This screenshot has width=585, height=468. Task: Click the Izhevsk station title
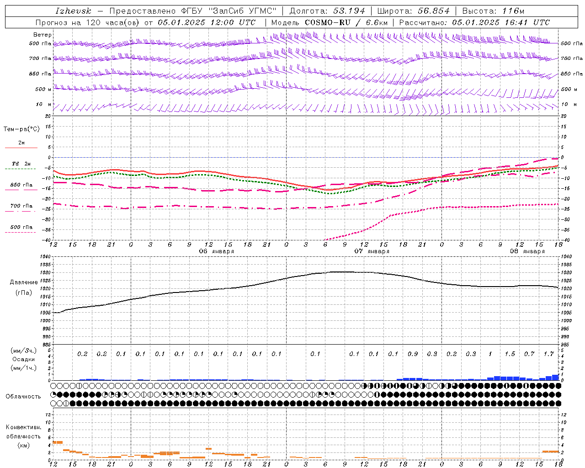(x=73, y=11)
